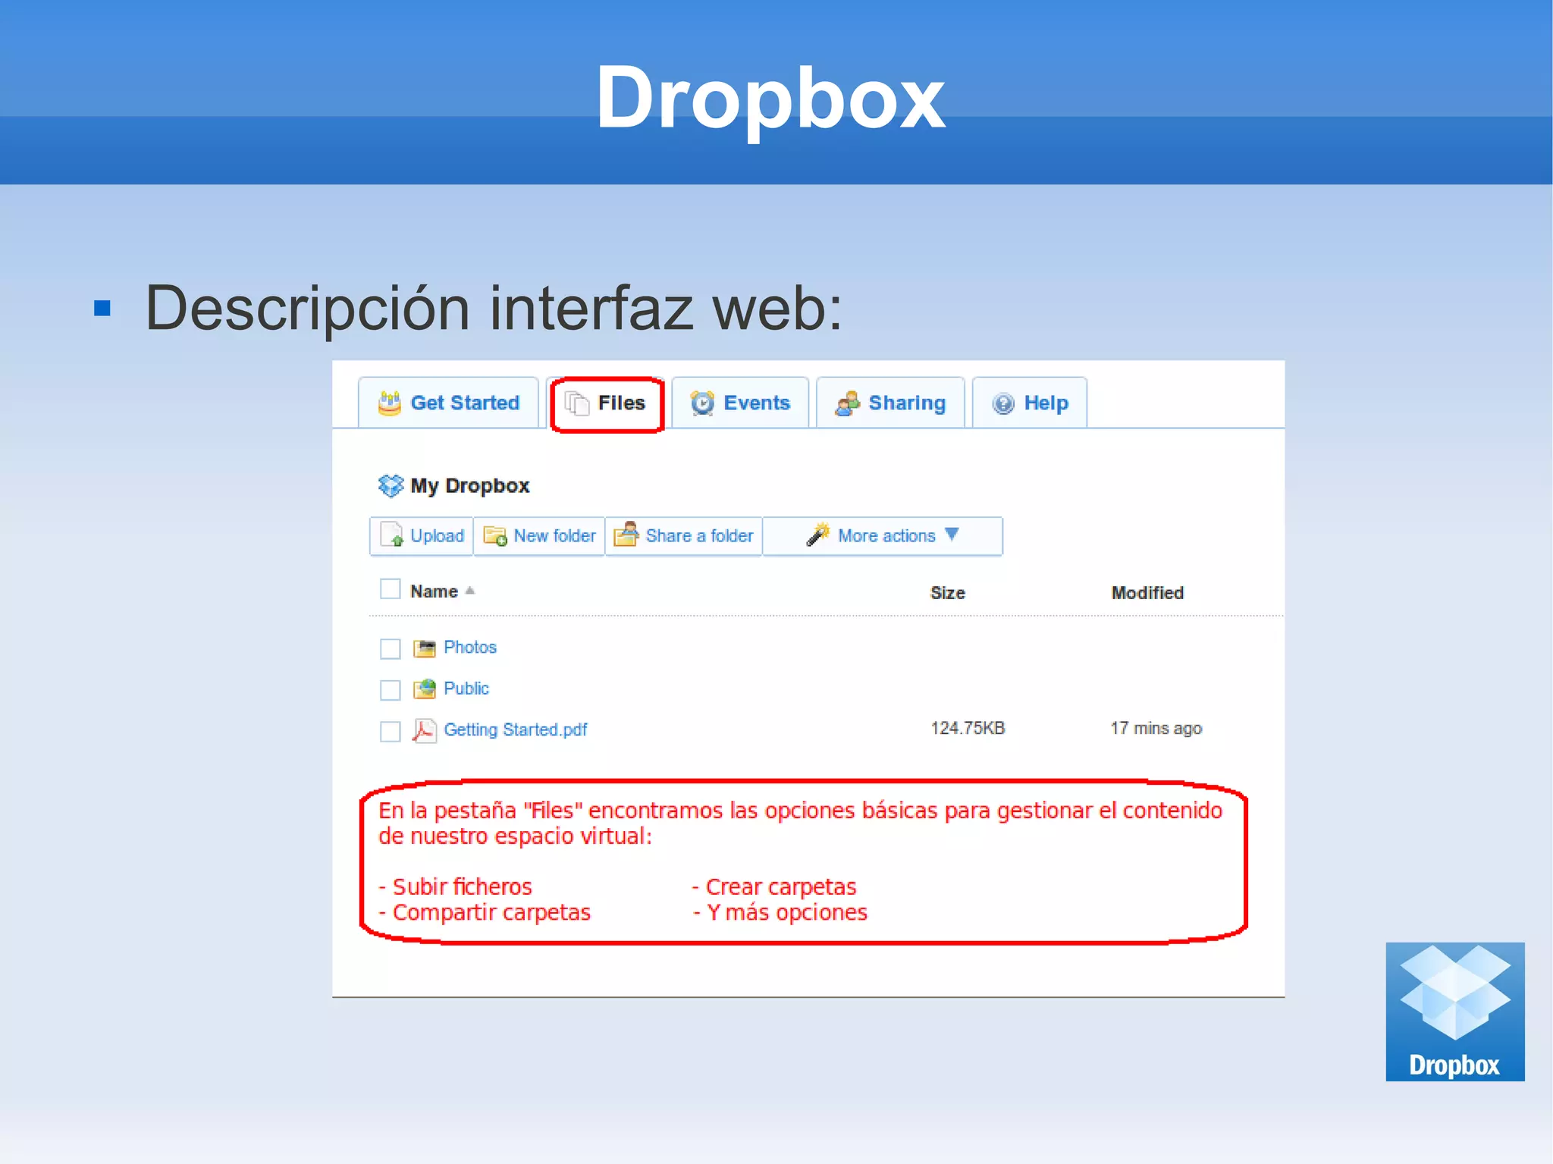
Task: Click the clock icon on Events tab
Action: coord(703,403)
